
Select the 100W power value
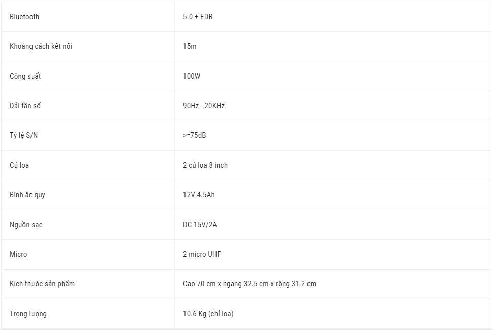tap(192, 76)
